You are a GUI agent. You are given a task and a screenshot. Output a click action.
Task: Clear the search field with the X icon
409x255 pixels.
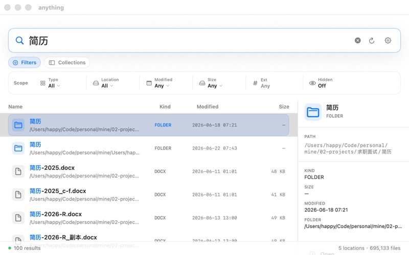tap(357, 40)
